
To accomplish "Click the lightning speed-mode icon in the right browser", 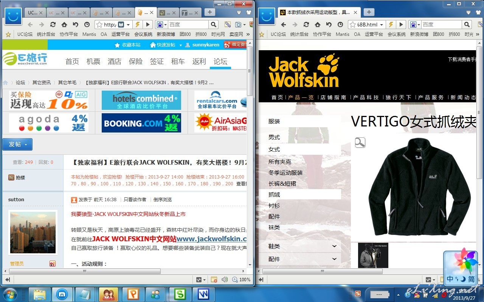I will point(391,25).
